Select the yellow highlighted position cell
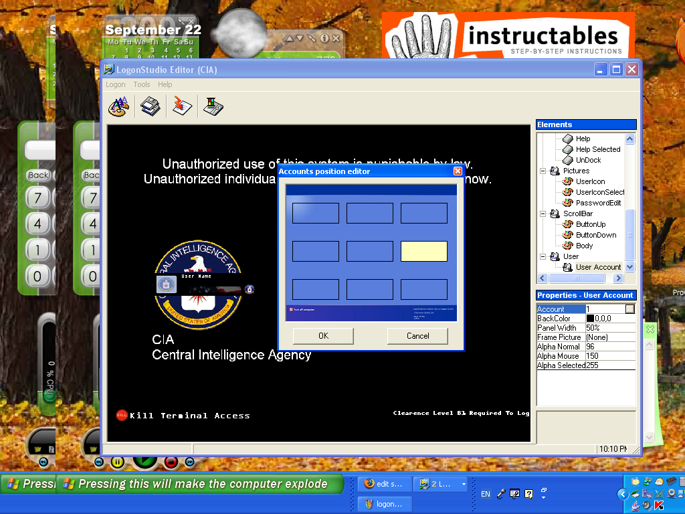Image resolution: width=685 pixels, height=514 pixels. point(423,252)
